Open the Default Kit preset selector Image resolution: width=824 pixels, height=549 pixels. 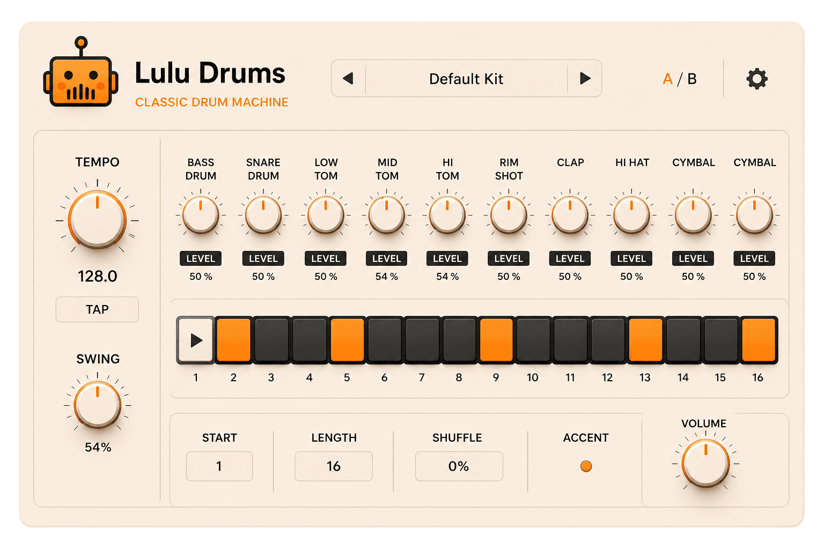click(x=466, y=79)
